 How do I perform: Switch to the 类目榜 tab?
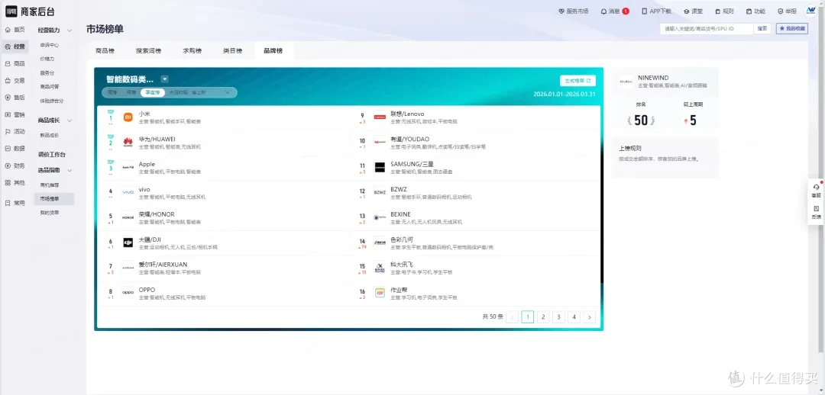232,51
